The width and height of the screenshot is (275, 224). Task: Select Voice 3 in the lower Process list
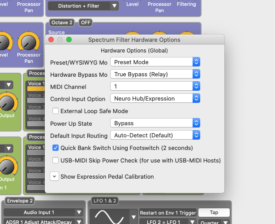[x=36, y=173]
